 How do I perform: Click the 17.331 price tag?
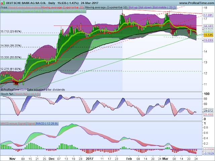pos(208,15)
